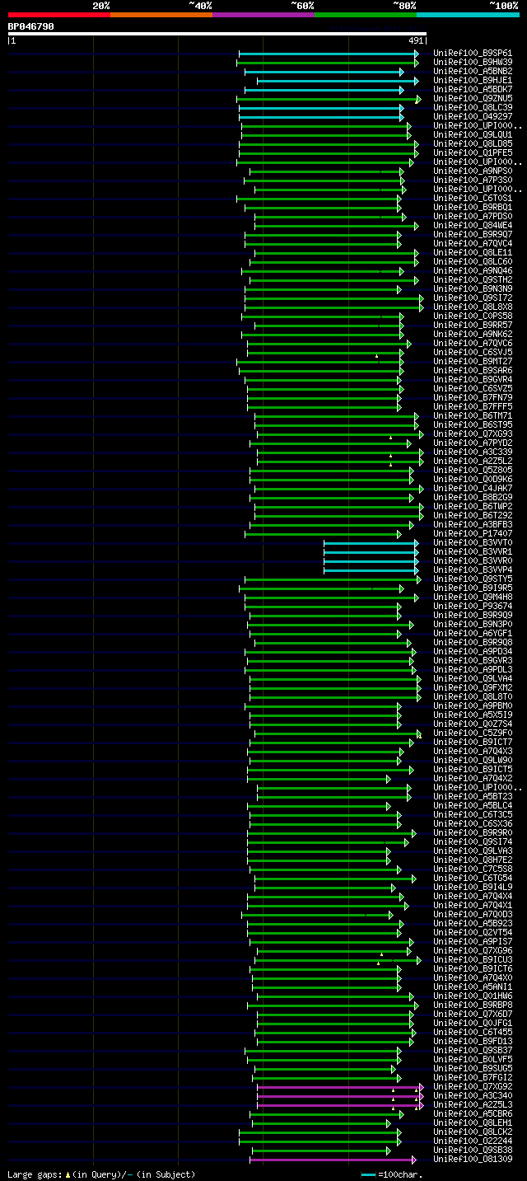The image size is (527, 1181).
Task: Click the cyan ~100% identity legend segment
Action: coord(467,15)
